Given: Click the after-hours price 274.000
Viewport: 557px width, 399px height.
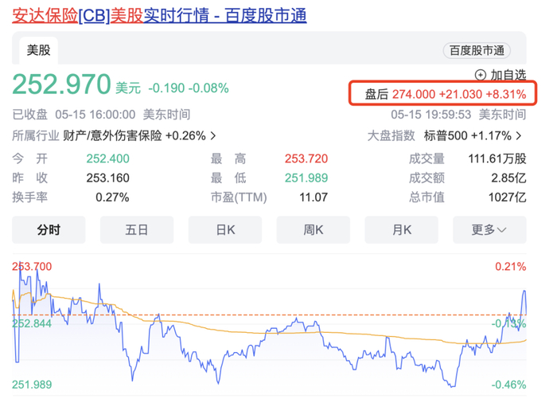Looking at the screenshot, I should [414, 94].
